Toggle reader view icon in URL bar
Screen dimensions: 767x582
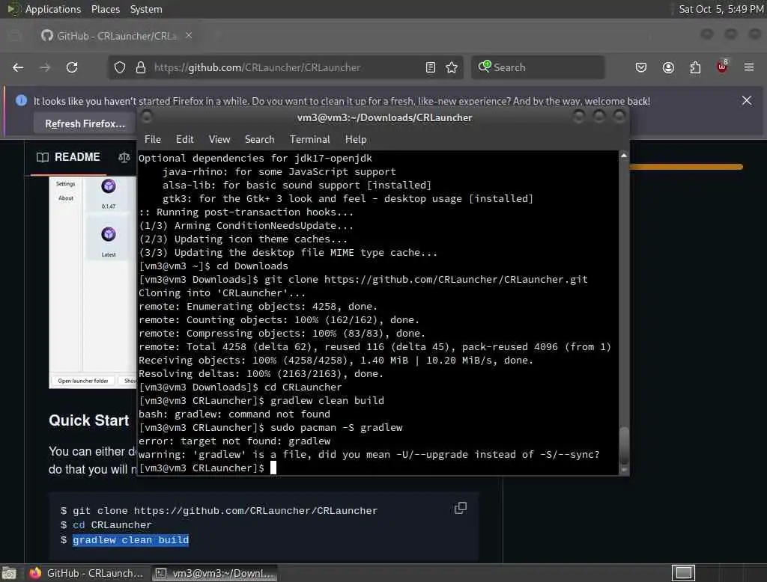coord(431,67)
